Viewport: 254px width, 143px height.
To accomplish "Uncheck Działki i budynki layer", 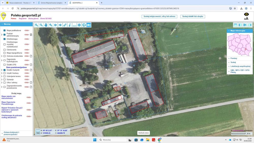I will (x=5, y=70).
